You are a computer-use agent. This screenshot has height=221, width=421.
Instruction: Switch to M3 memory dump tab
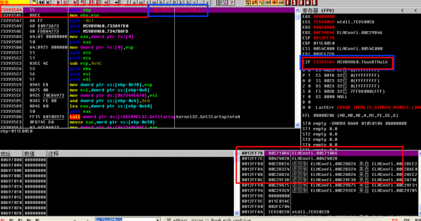pyautogui.click(x=20, y=220)
